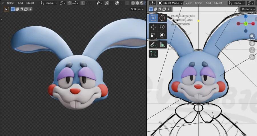257x136 pixels.
Task: Toggle snapping magnet in left viewport header
Action: click(x=69, y=3)
